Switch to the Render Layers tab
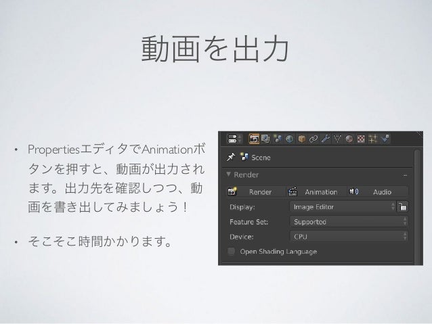The width and height of the screenshot is (432, 324). point(265,139)
